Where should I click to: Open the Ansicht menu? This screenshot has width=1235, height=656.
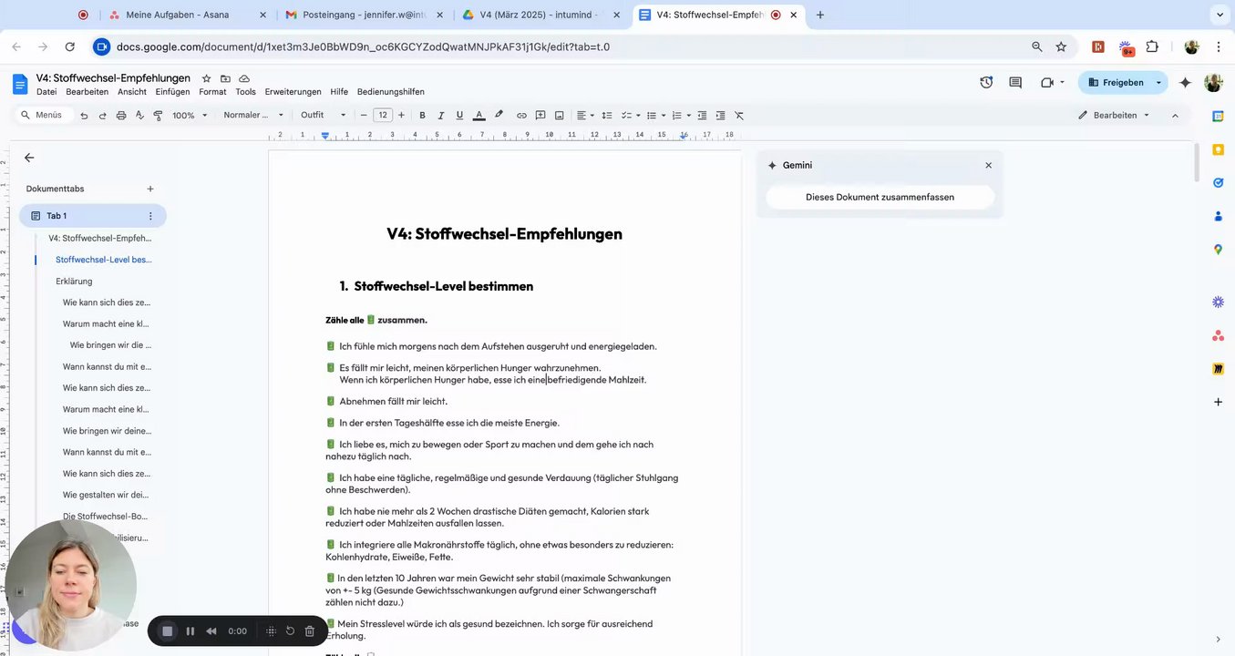132,92
